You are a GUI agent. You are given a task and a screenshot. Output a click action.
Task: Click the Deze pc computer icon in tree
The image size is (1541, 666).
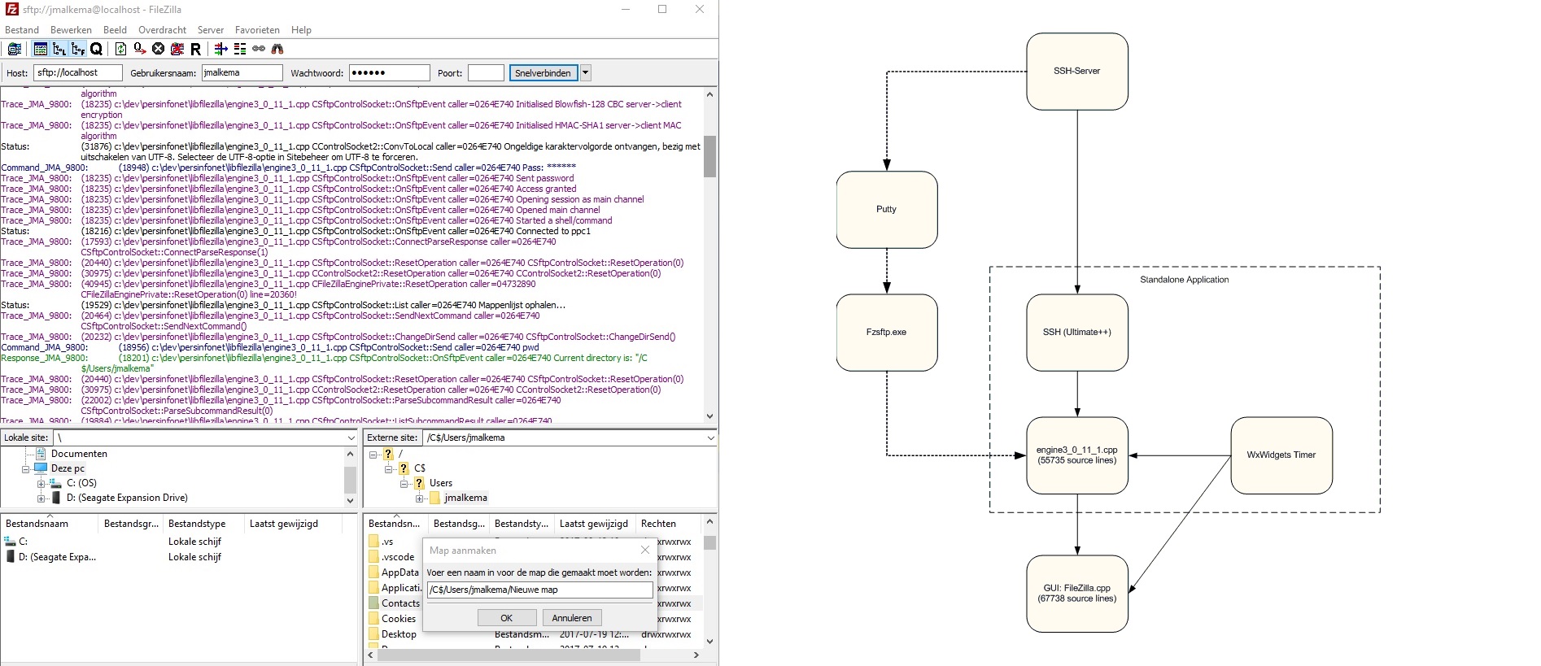point(41,468)
